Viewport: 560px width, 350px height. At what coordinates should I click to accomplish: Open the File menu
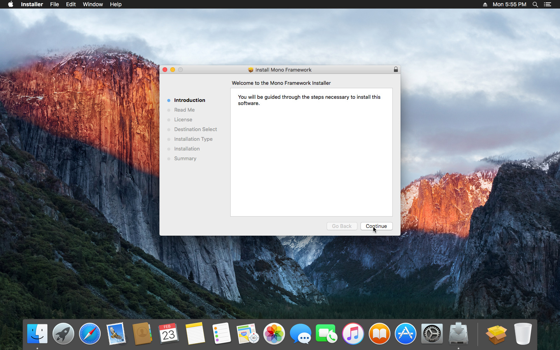pyautogui.click(x=54, y=4)
